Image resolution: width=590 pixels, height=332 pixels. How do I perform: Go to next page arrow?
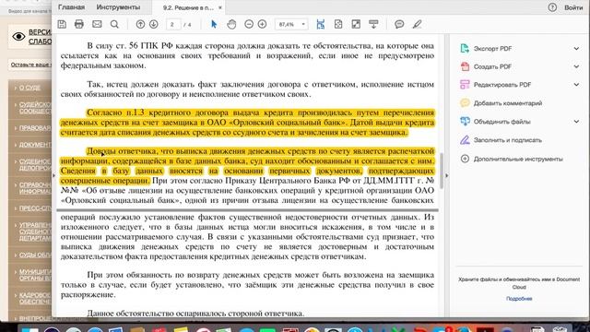point(154,25)
